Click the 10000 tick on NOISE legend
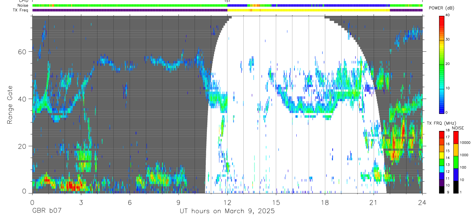This screenshot has height=219, width=475. 465,143
